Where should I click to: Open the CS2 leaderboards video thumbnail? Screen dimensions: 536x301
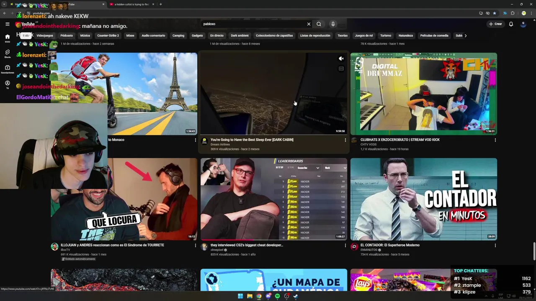coord(274,199)
